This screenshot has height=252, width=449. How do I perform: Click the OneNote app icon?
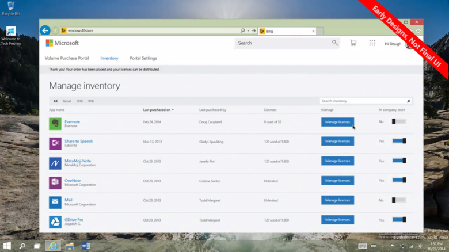click(x=55, y=183)
